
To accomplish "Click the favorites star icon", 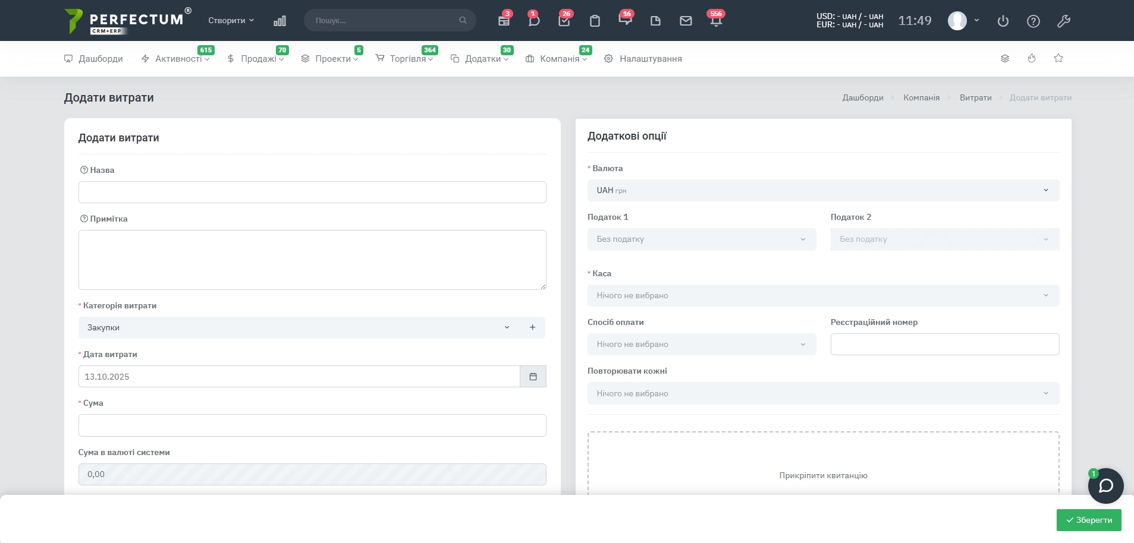I will (1058, 58).
